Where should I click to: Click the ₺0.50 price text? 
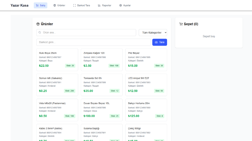43,116
